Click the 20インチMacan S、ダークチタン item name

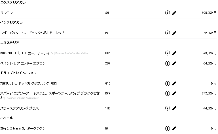coord(23,128)
